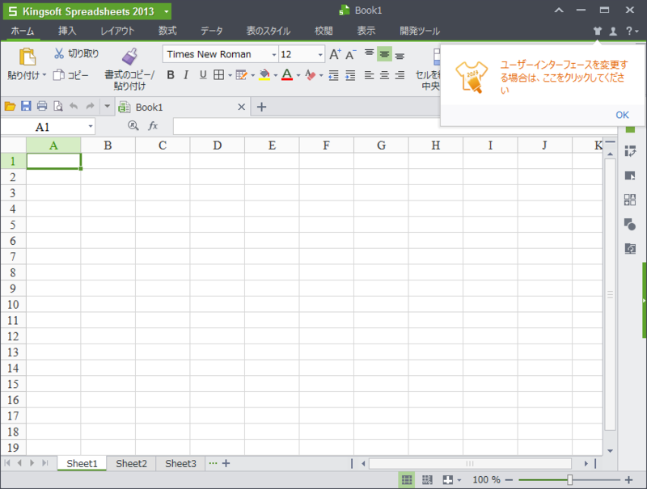Click OK in the interface notification popup

622,115
